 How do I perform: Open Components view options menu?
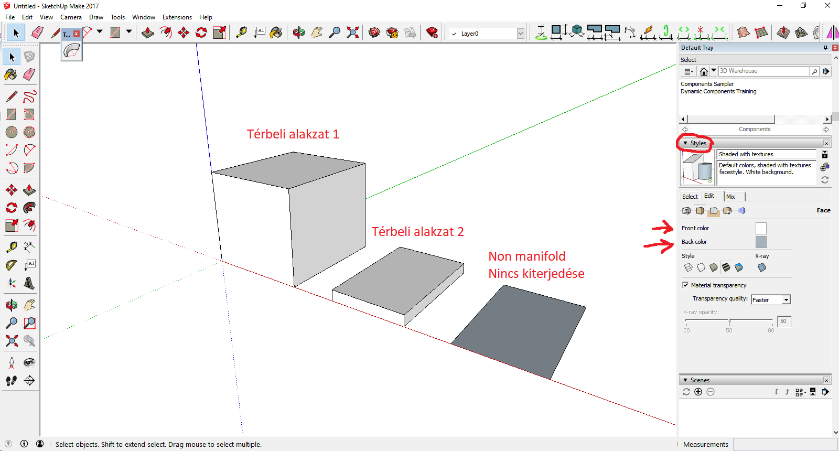(x=689, y=71)
